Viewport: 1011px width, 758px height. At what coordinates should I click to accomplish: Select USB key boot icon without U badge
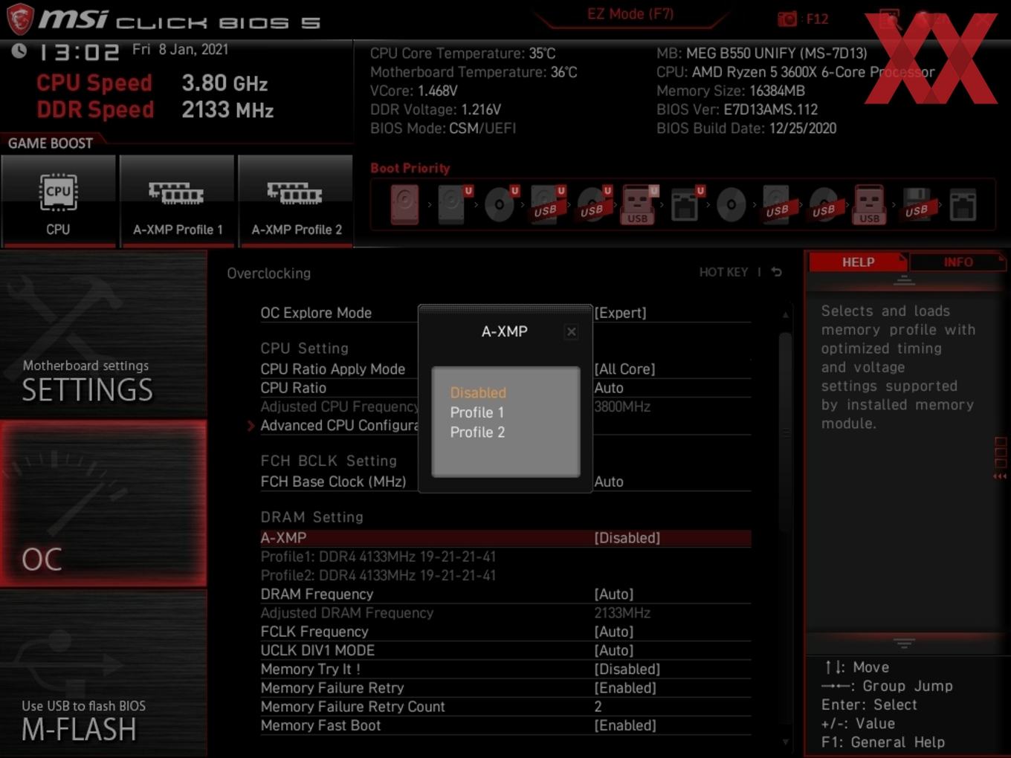point(870,204)
